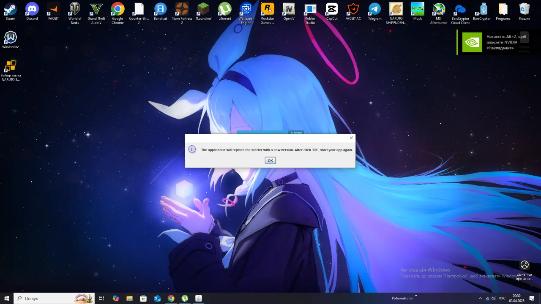Select the Telegram desktop icon
This screenshot has width=541, height=304.
pos(374,12)
